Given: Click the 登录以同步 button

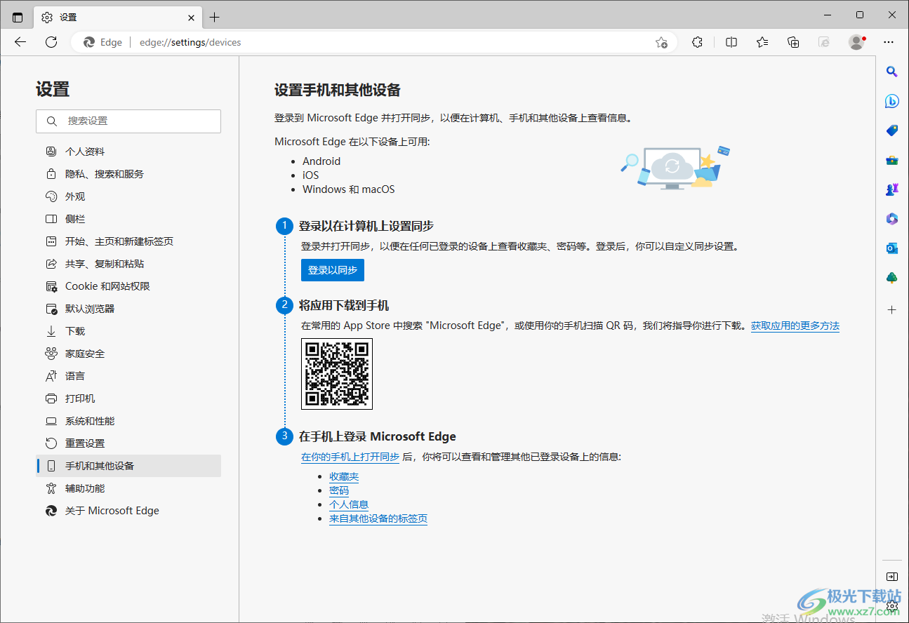Looking at the screenshot, I should point(333,270).
